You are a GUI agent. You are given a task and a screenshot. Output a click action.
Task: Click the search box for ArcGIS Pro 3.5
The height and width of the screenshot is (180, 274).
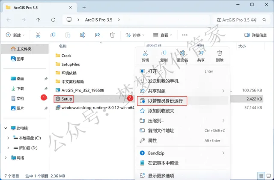[x=242, y=20]
